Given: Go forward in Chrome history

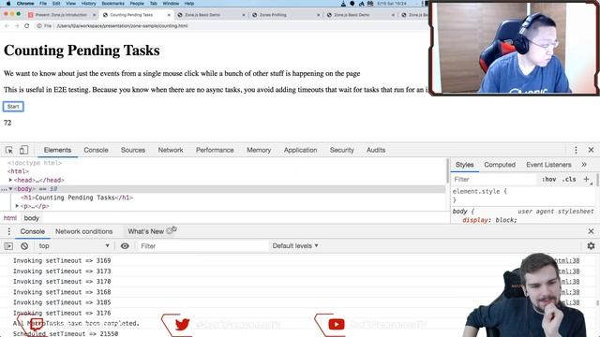Looking at the screenshot, I should pos(17,26).
